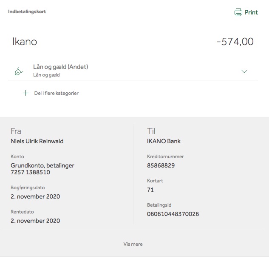Click the IKANO Bank recipient name
This screenshot has height=270, width=269.
[164, 141]
